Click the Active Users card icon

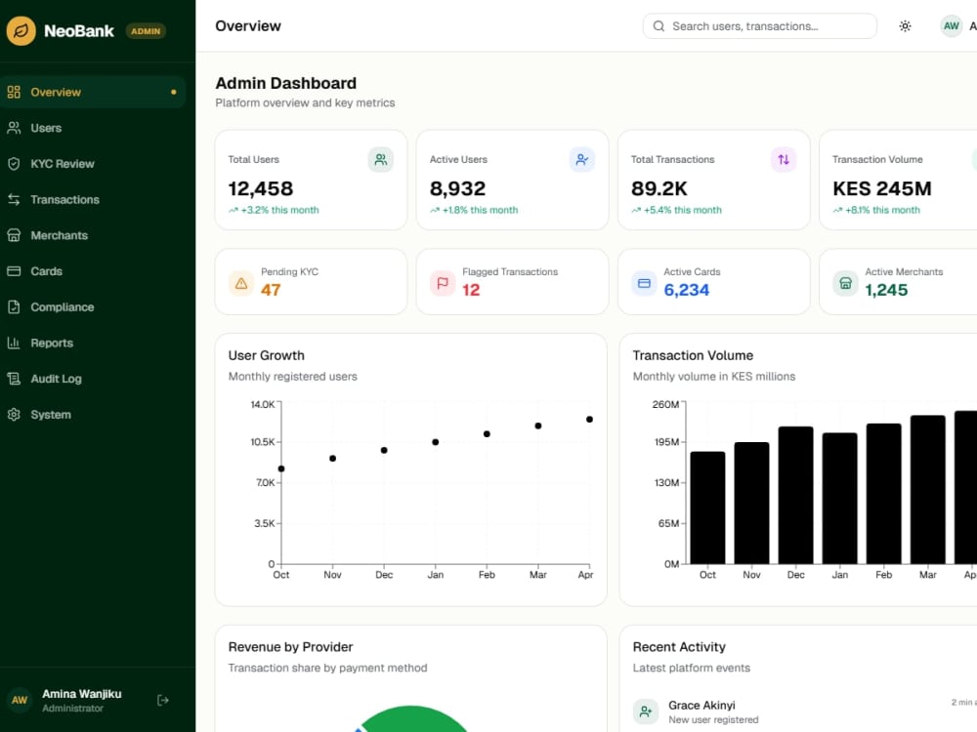click(x=582, y=160)
